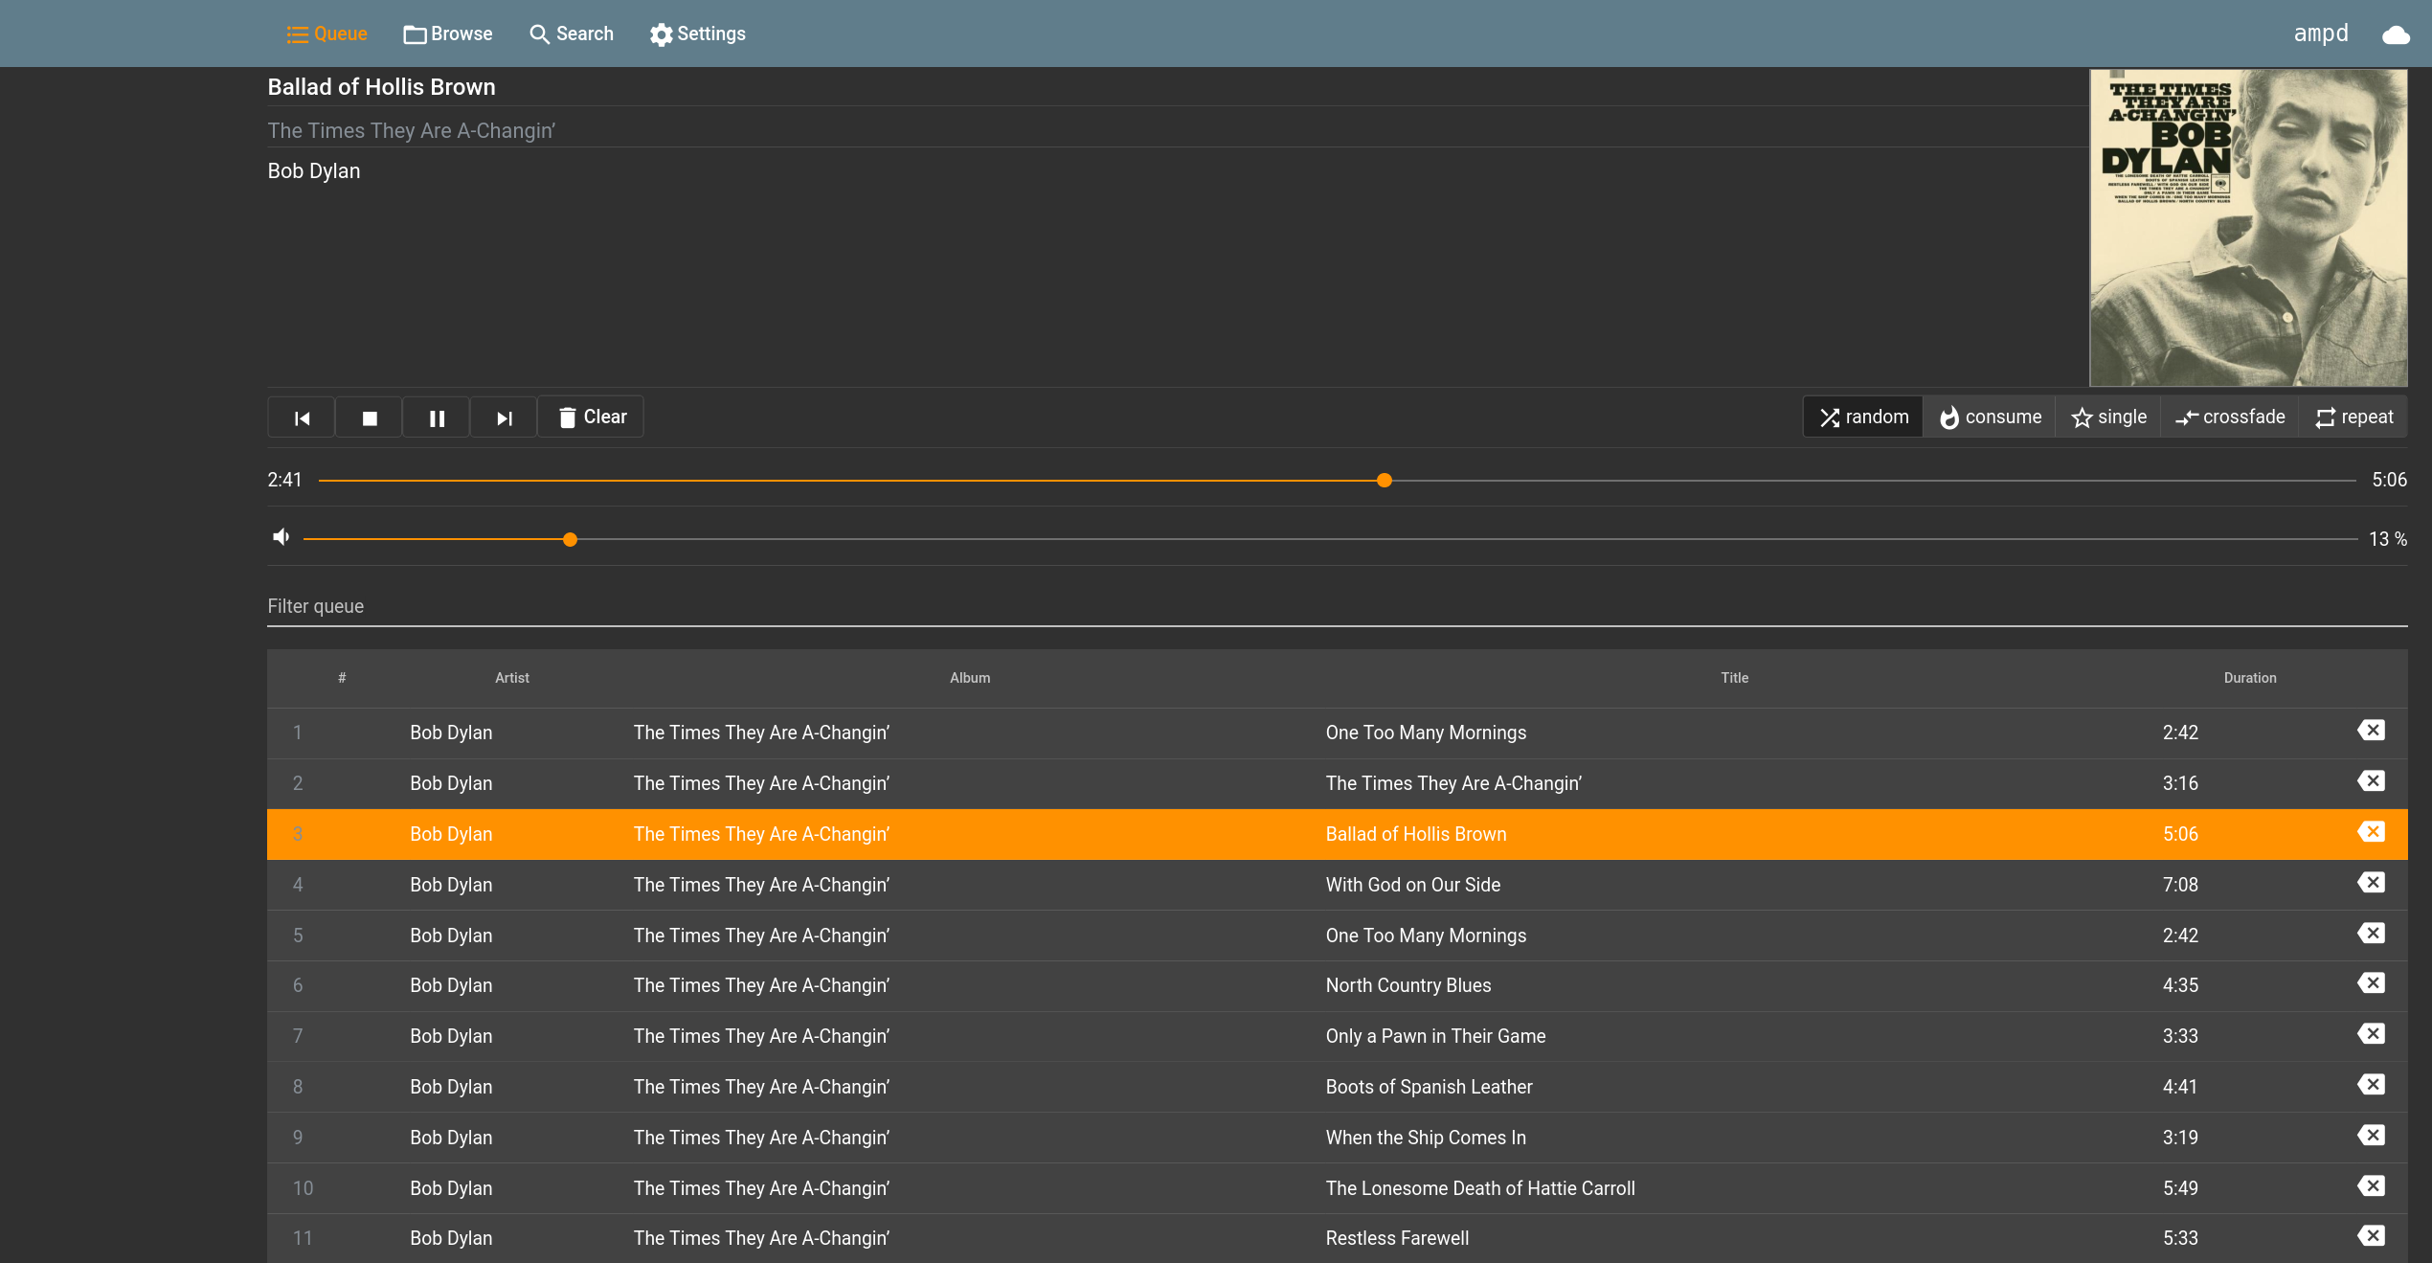2432x1263 pixels.
Task: Click the '5:49' duration cell
Action: pyautogui.click(x=2180, y=1188)
